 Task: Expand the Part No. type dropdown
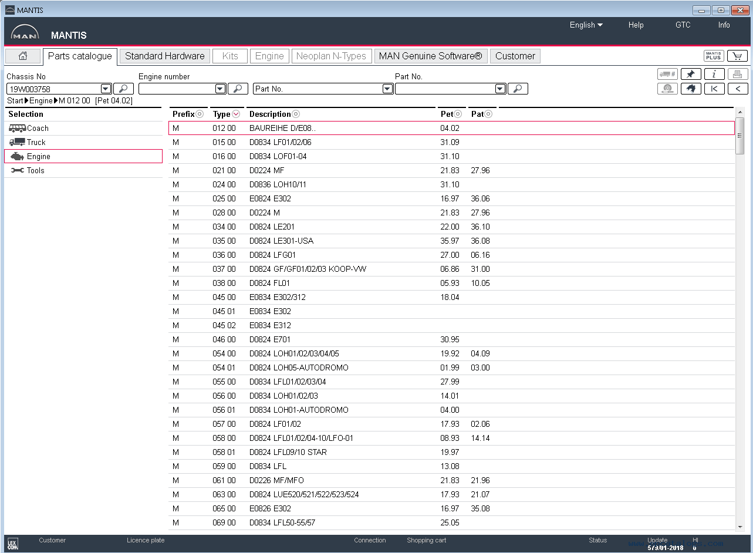point(387,89)
